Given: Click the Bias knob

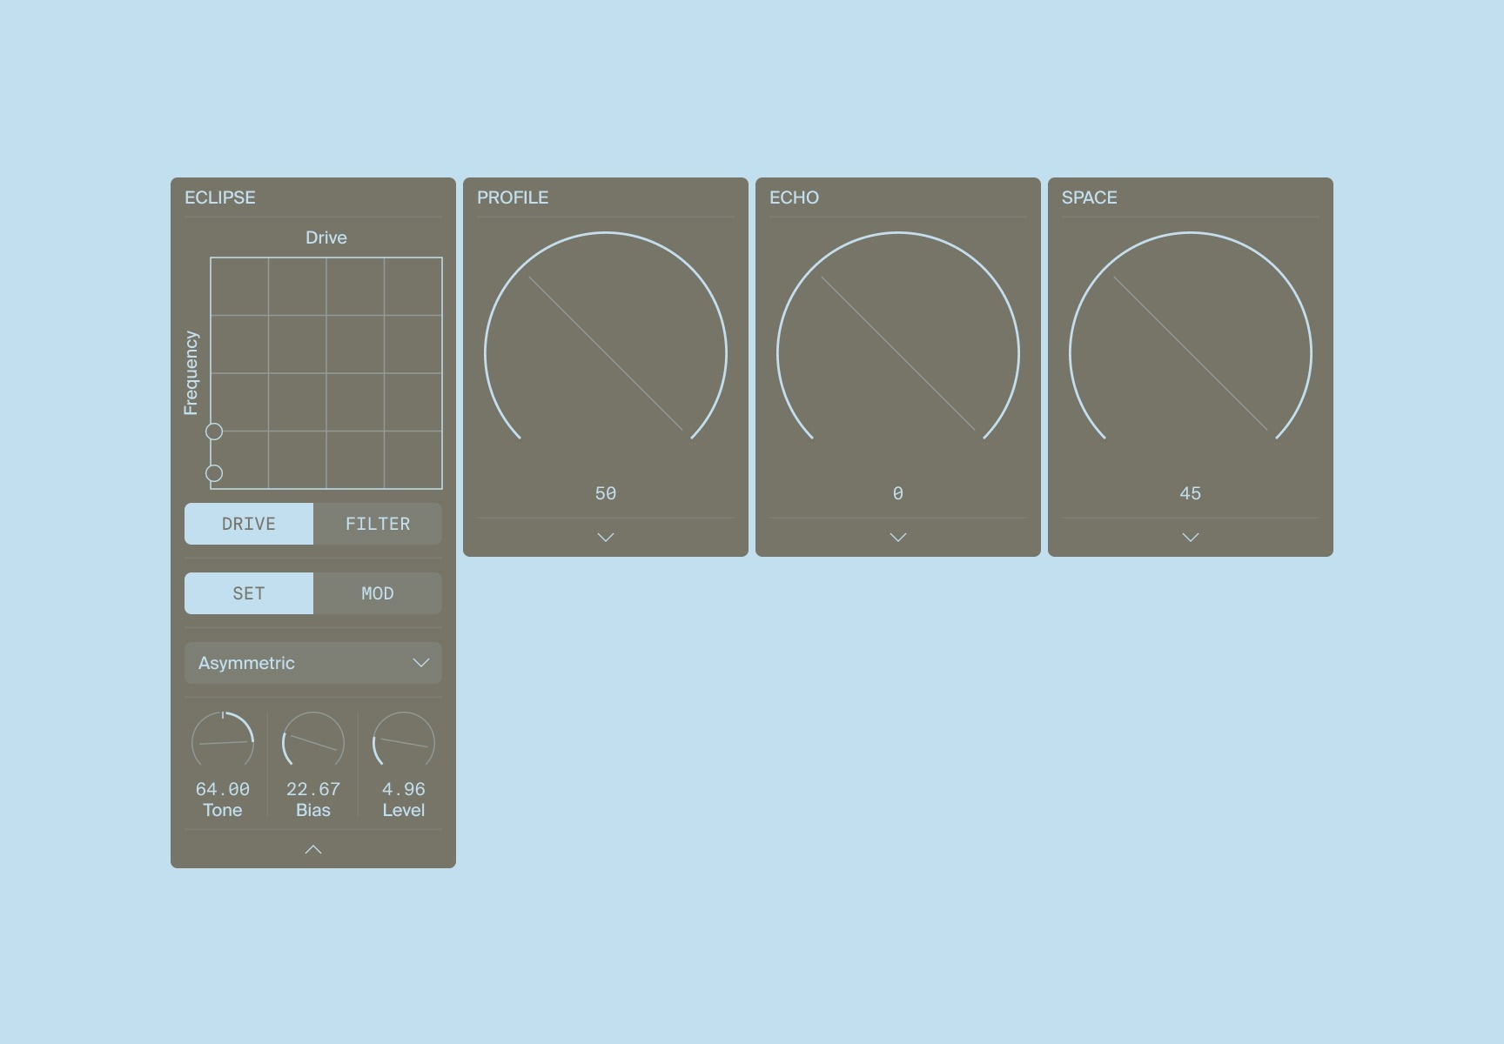Looking at the screenshot, I should click(x=313, y=742).
